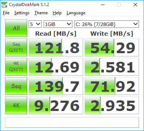Select the 71.92 Seq write result
Image resolution: width=144 pixels, height=131 pixels.
click(112, 86)
